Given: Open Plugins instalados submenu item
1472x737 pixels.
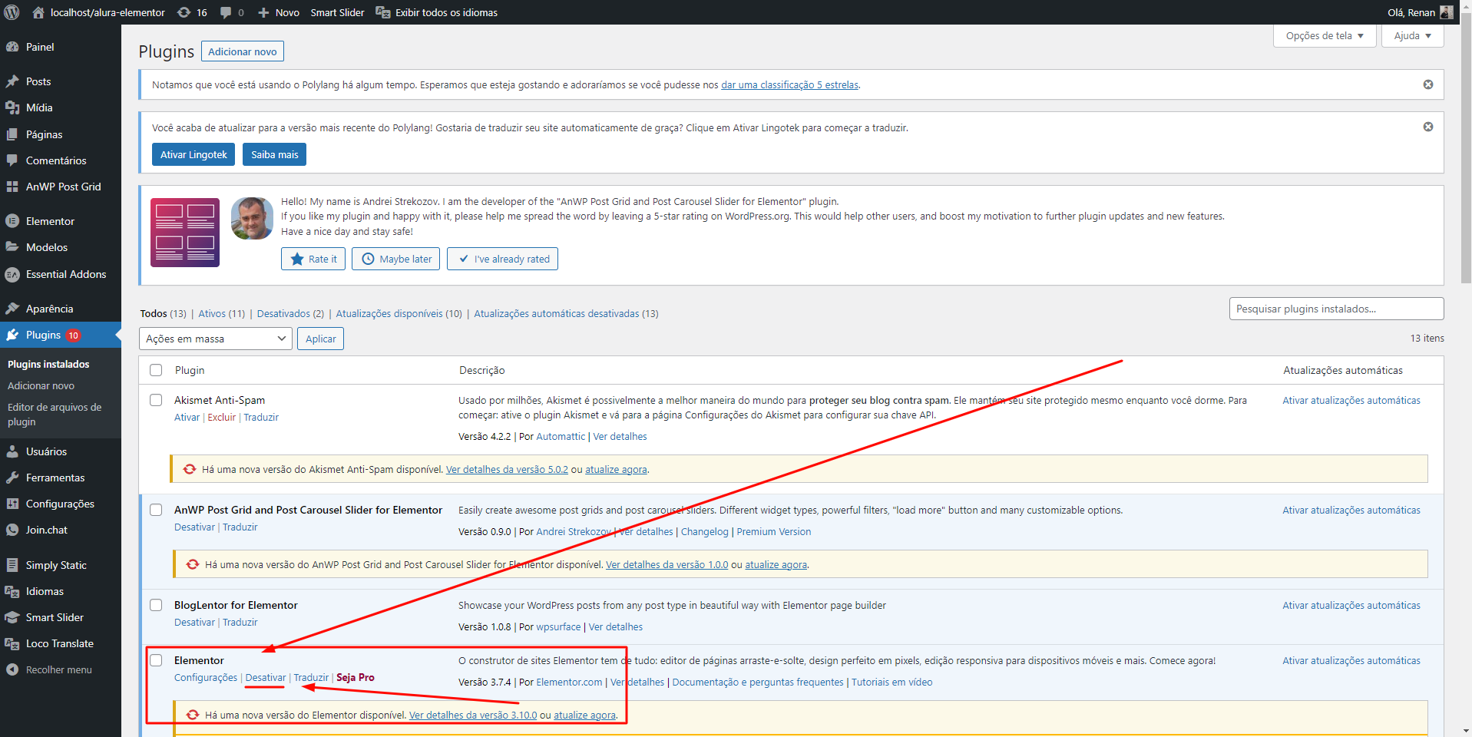Looking at the screenshot, I should tap(48, 364).
